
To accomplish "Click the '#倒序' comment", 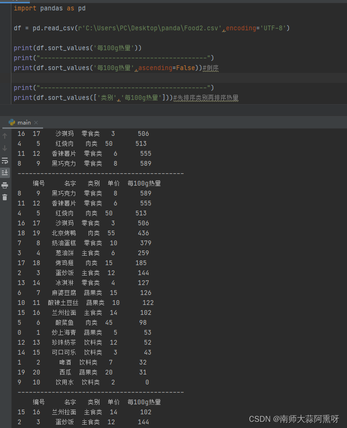I will (211, 68).
